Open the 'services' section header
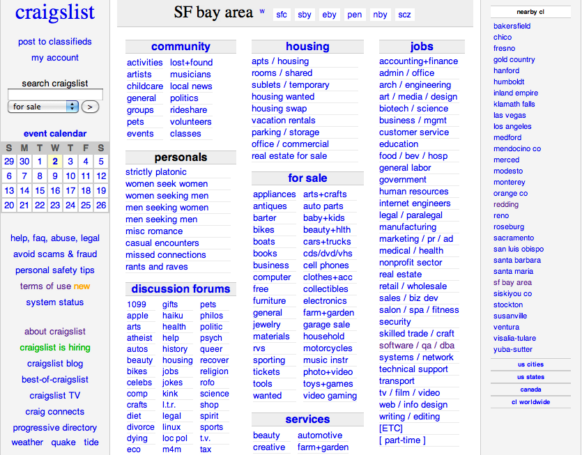Viewport: 582px width, 455px height. tap(307, 419)
